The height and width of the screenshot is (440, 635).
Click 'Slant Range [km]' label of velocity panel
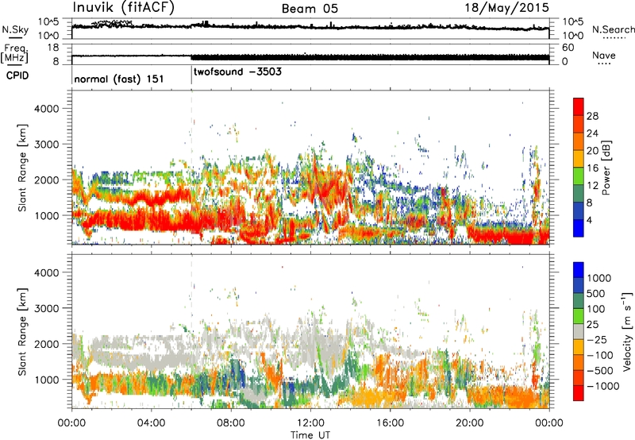tap(22, 331)
